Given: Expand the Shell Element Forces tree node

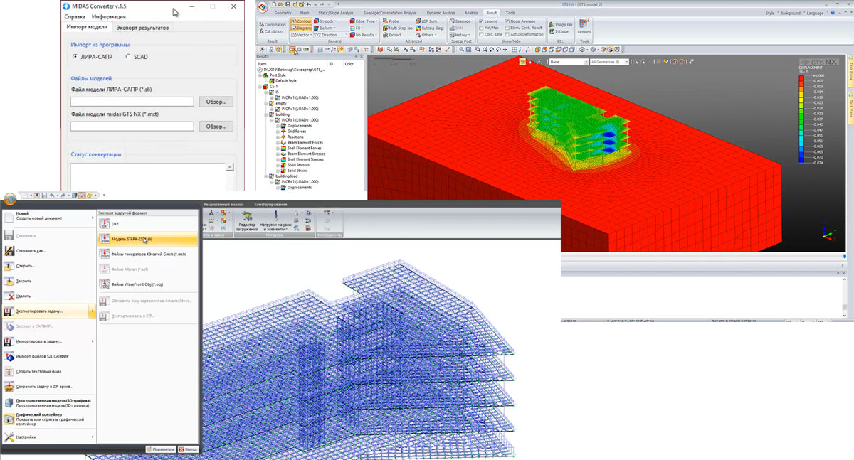Looking at the screenshot, I should point(278,148).
